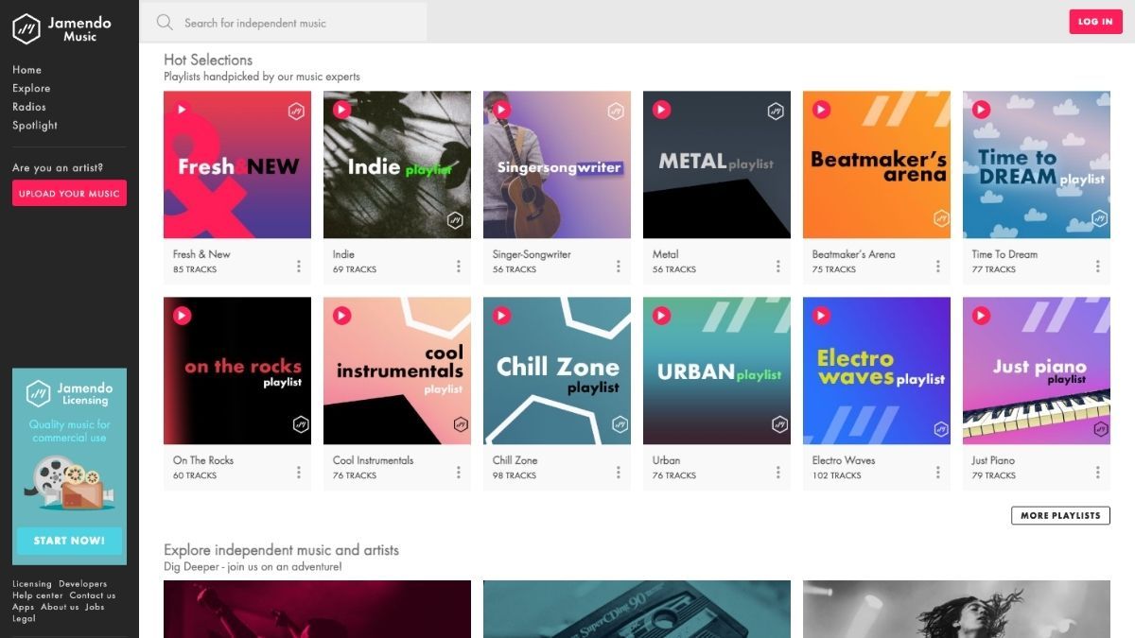1135x638 pixels.
Task: Open the red guitar explore banner
Action: click(x=317, y=609)
